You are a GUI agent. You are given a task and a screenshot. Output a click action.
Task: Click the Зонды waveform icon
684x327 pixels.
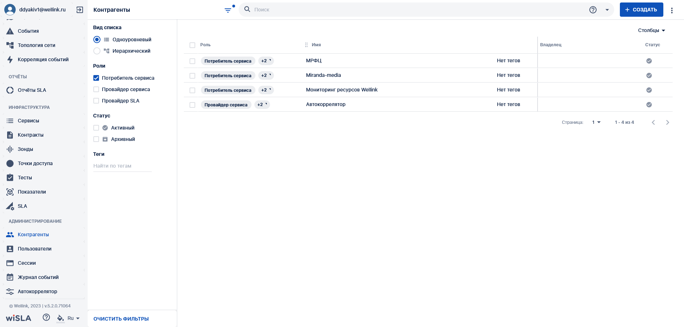click(10, 149)
